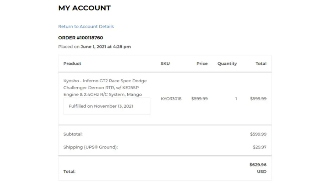331x186 pixels.
Task: Click the shipping cost $29.97
Action: (x=259, y=147)
